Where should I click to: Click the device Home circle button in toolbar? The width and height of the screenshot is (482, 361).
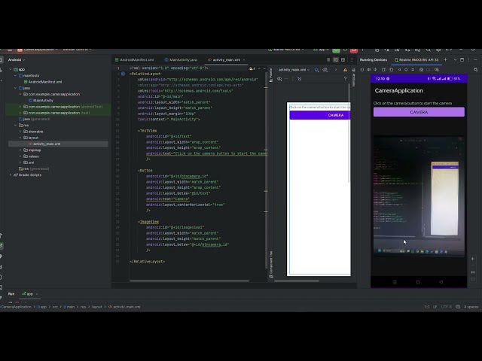pyautogui.click(x=406, y=70)
